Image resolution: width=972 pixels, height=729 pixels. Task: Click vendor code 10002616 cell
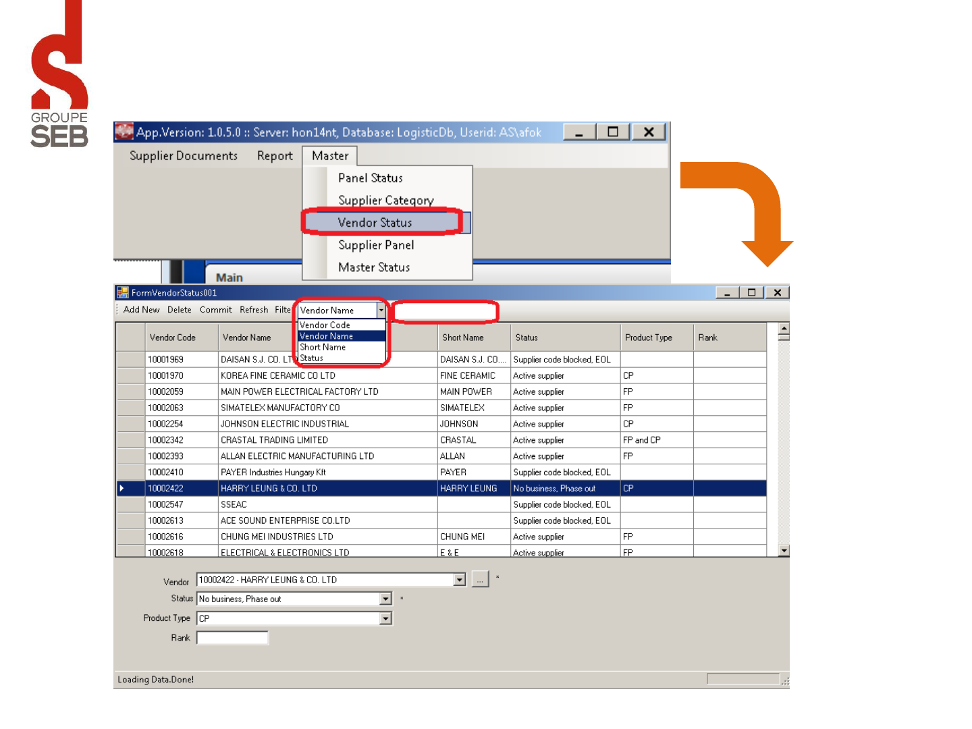(x=182, y=537)
